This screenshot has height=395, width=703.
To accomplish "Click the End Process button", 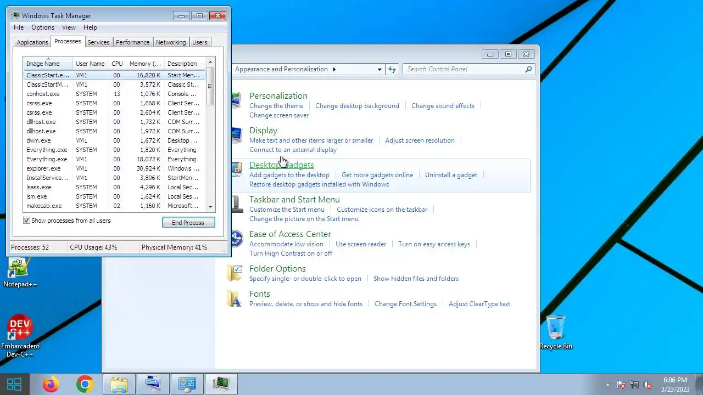I will pos(188,223).
